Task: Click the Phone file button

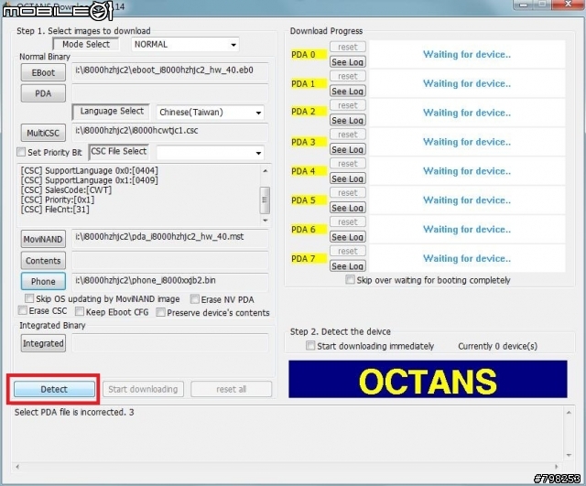Action: click(x=43, y=281)
